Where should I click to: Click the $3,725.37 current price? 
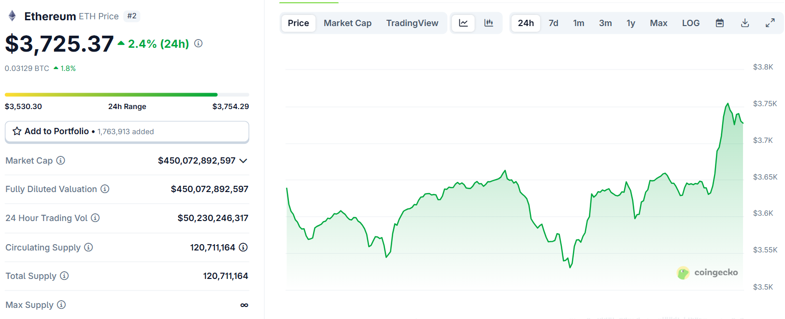[59, 44]
